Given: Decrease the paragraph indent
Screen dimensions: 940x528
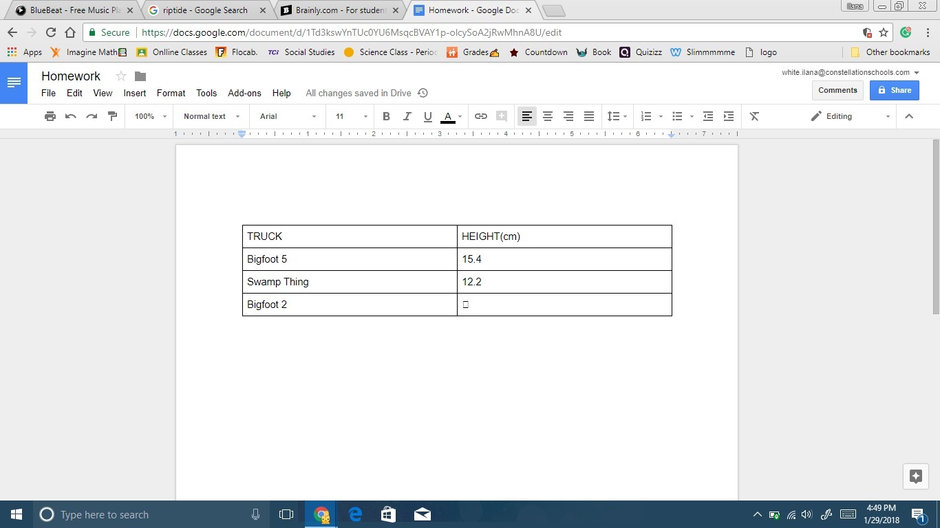Looking at the screenshot, I should pos(708,116).
